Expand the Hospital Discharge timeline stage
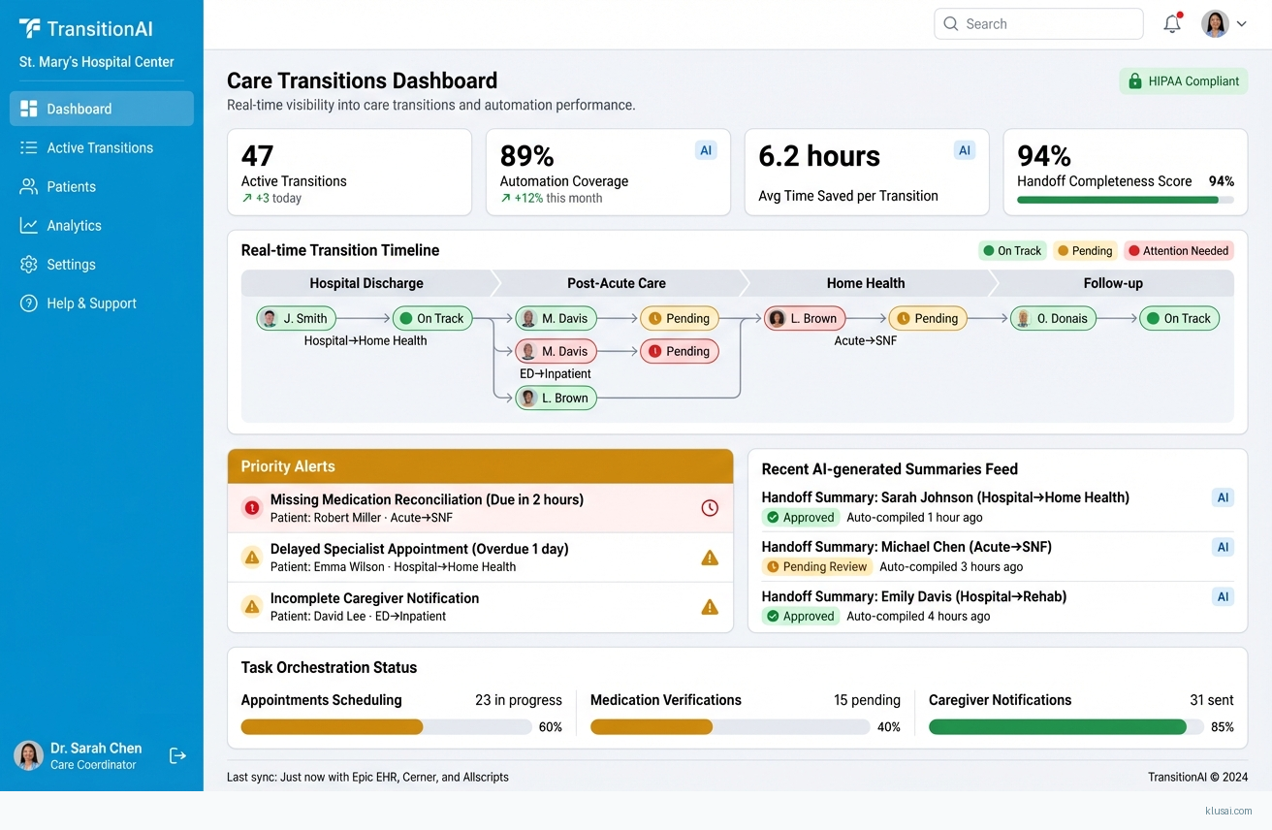Screen dimensions: 1272x830 pos(366,283)
